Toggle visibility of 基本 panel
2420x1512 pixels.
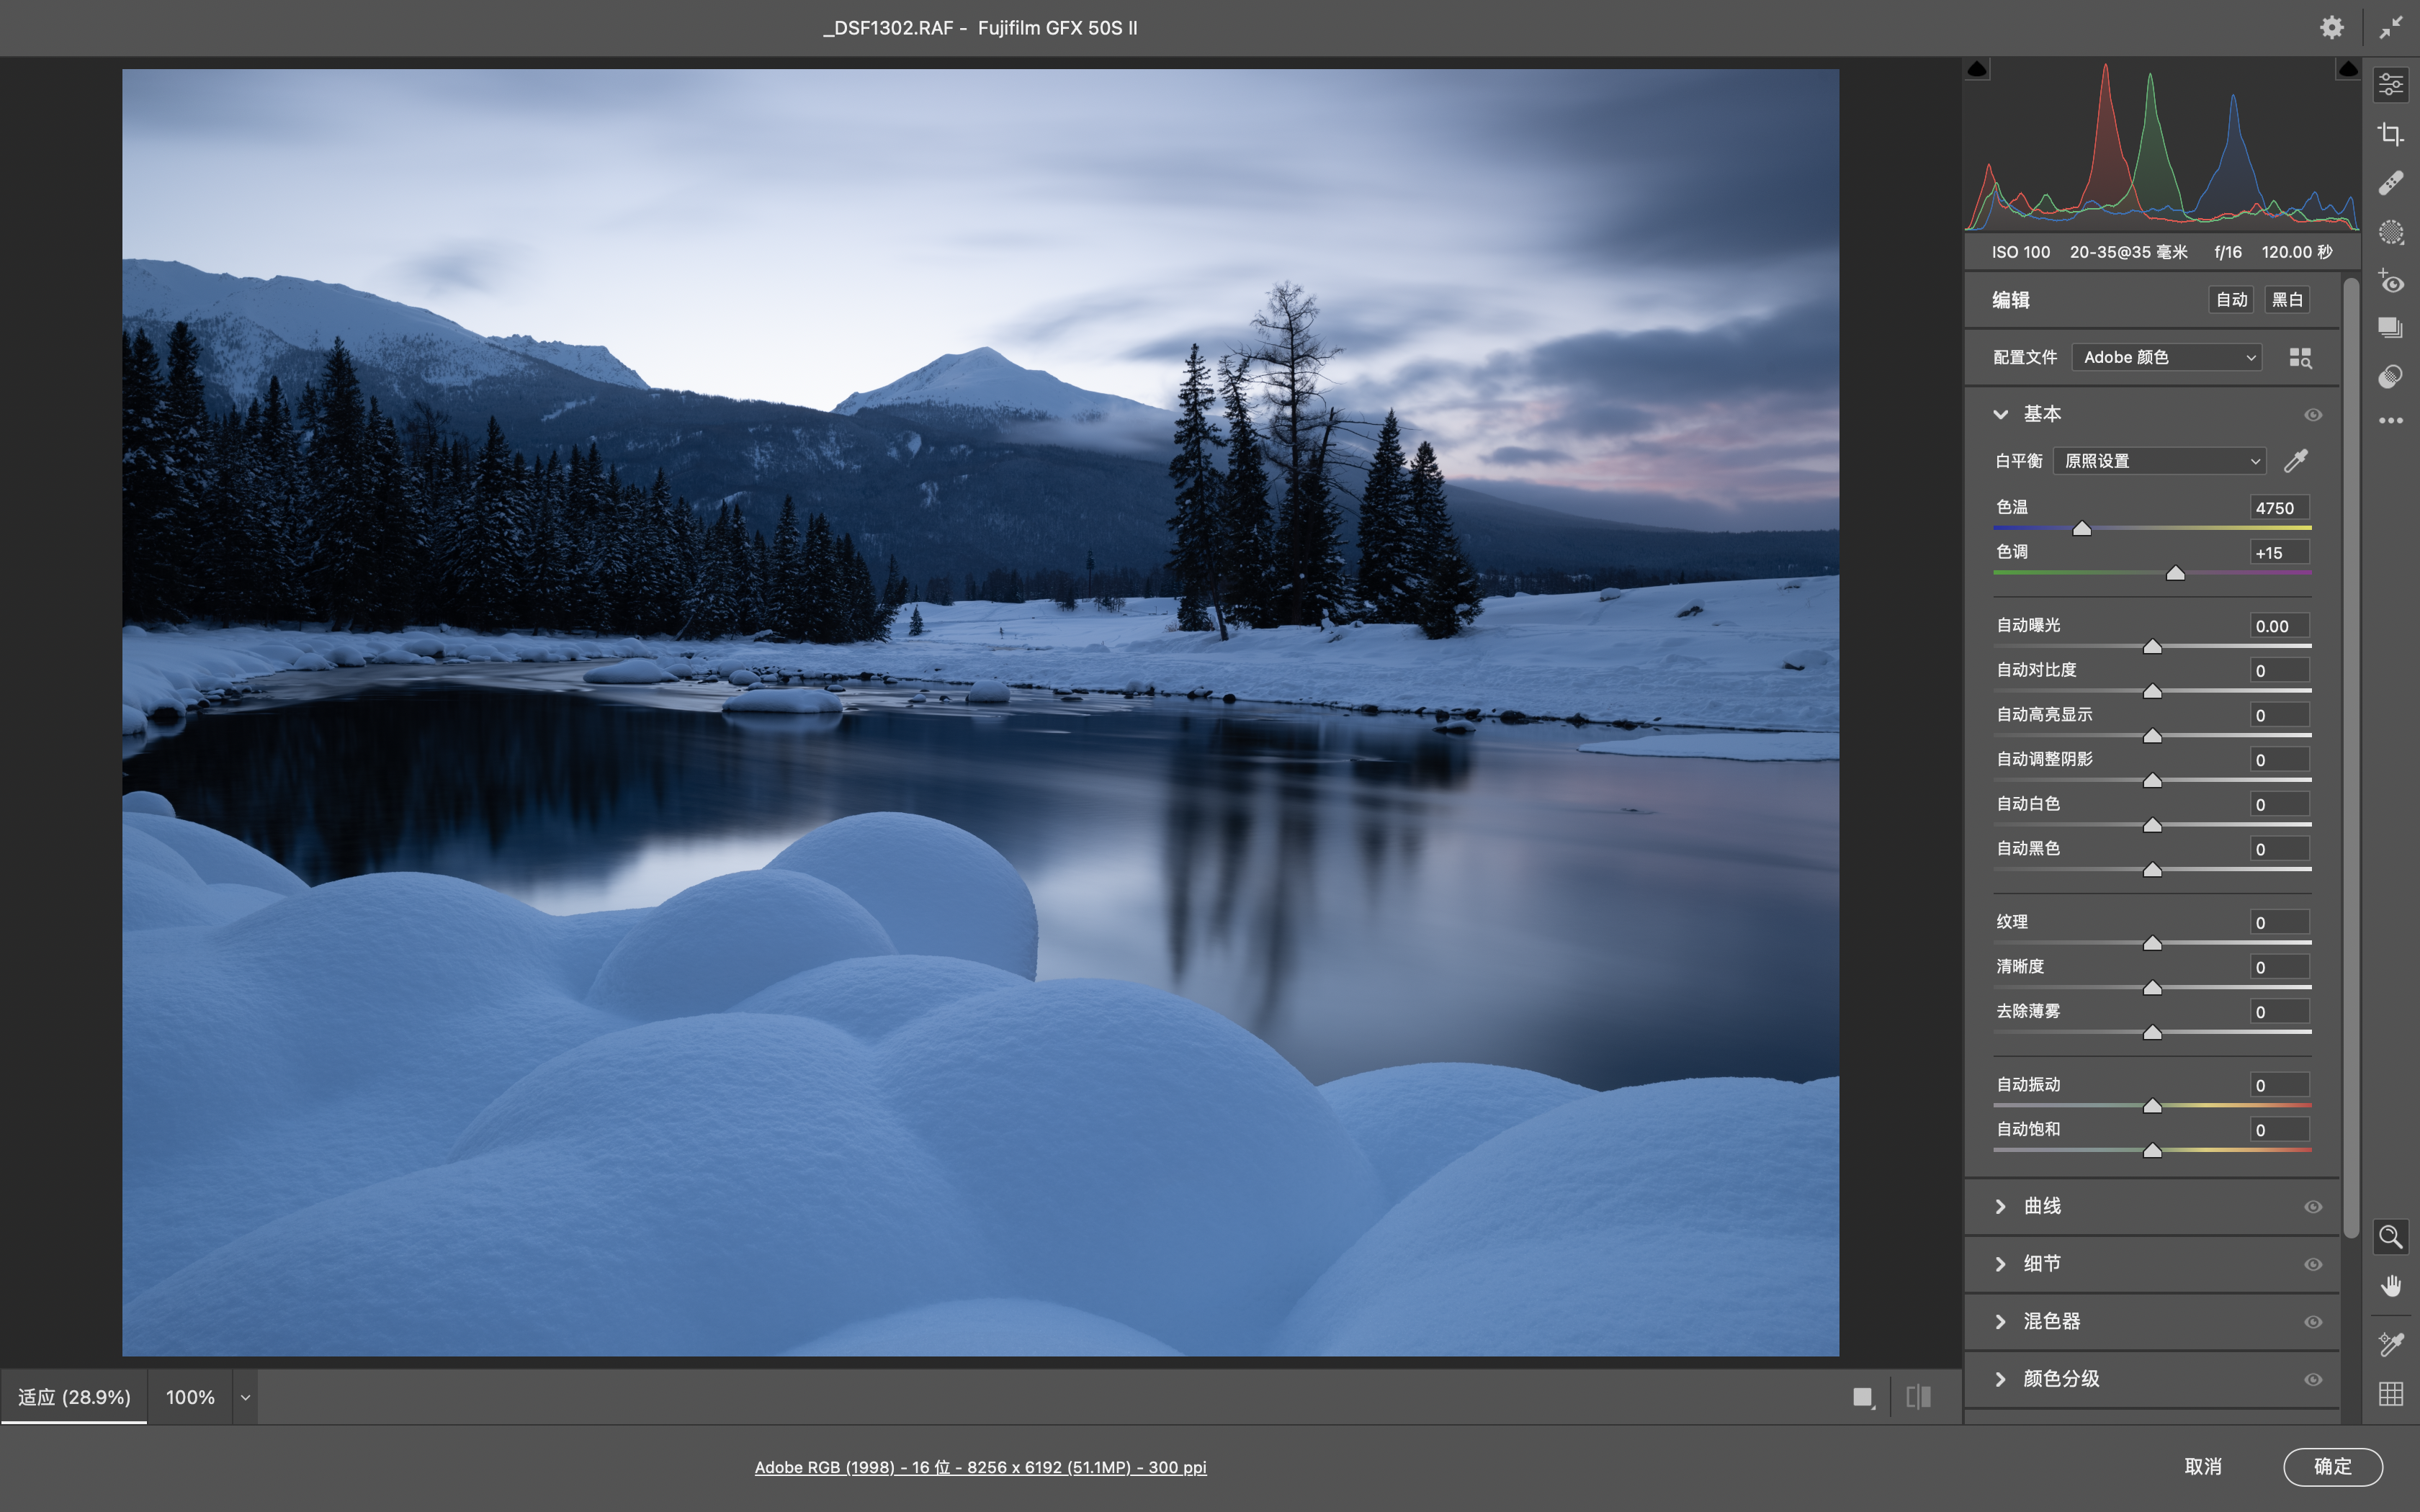[x=2313, y=415]
